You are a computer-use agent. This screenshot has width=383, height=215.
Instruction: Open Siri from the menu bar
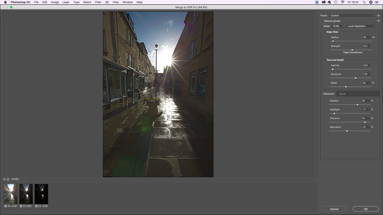[x=371, y=2]
